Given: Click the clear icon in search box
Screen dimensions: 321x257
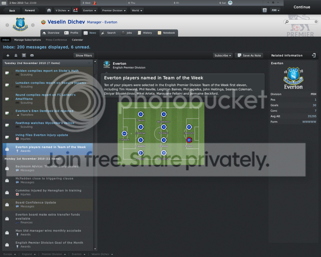Looking at the screenshot, I should click(316, 22).
